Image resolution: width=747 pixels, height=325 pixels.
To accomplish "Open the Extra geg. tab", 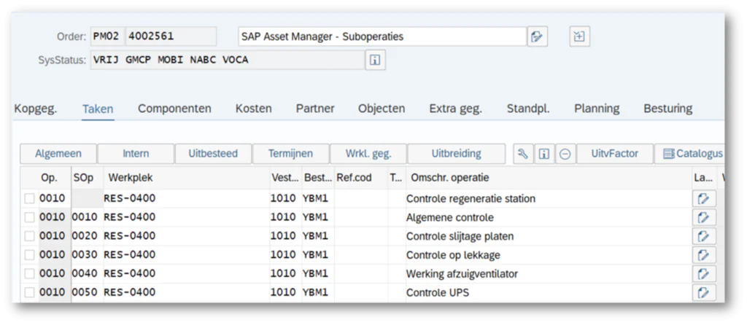I will [455, 109].
